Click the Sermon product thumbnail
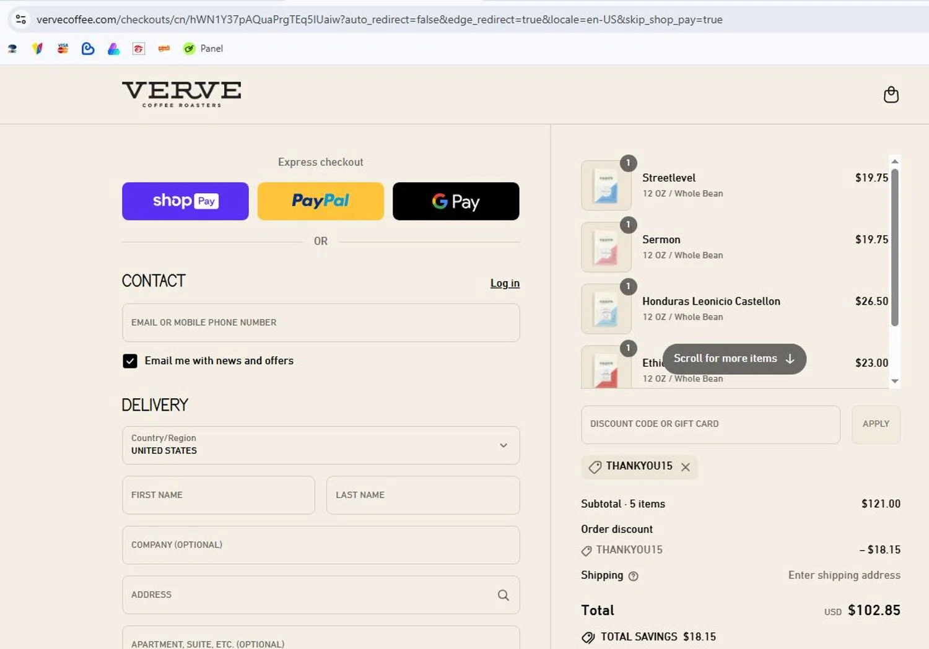 [606, 247]
